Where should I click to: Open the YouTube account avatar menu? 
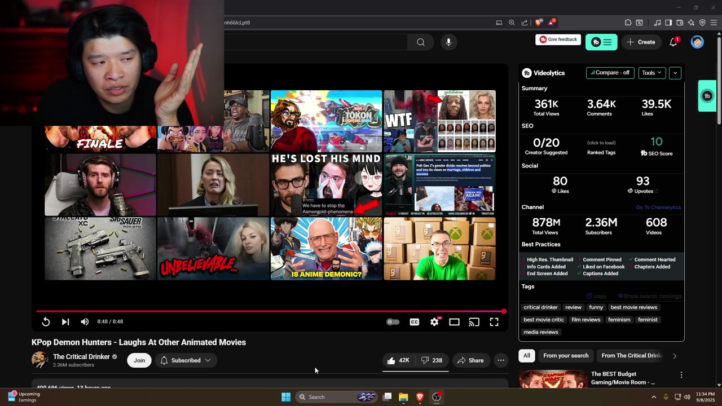point(697,42)
